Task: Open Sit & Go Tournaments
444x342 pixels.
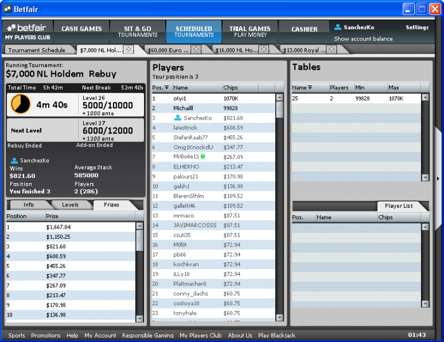Action: [x=138, y=32]
